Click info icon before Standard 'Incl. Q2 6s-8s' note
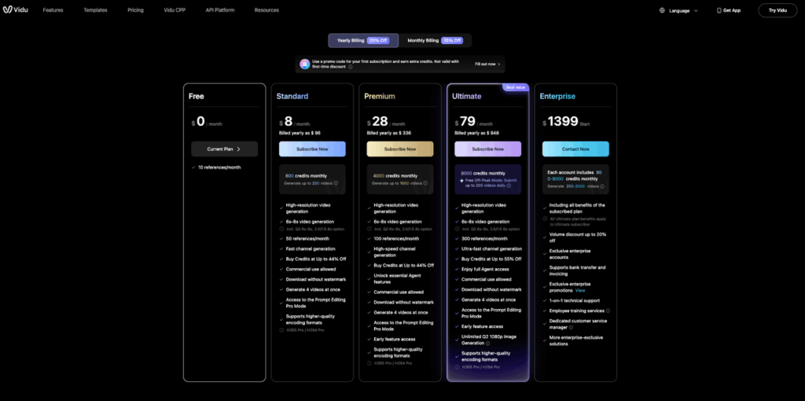 [281, 229]
